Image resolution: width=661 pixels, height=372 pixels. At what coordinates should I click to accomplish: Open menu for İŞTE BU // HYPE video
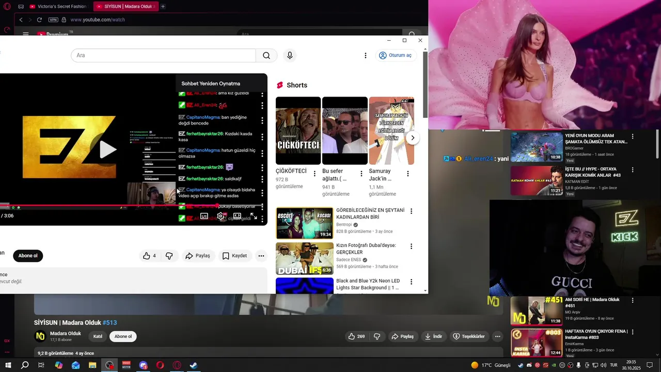tap(632, 169)
